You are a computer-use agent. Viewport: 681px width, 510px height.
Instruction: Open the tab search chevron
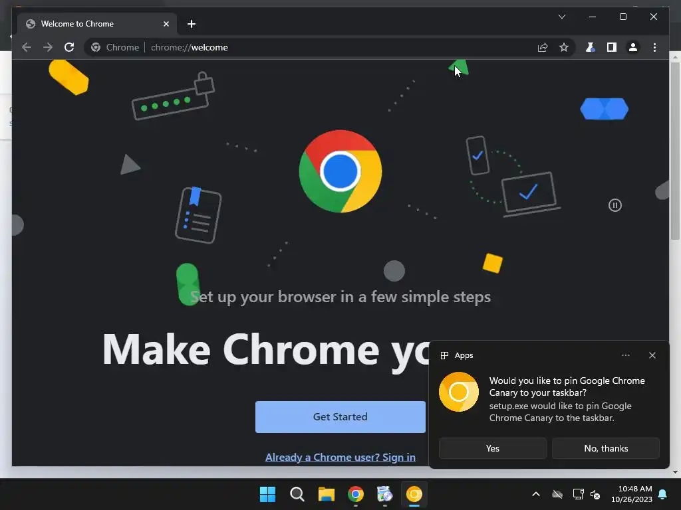pos(561,17)
